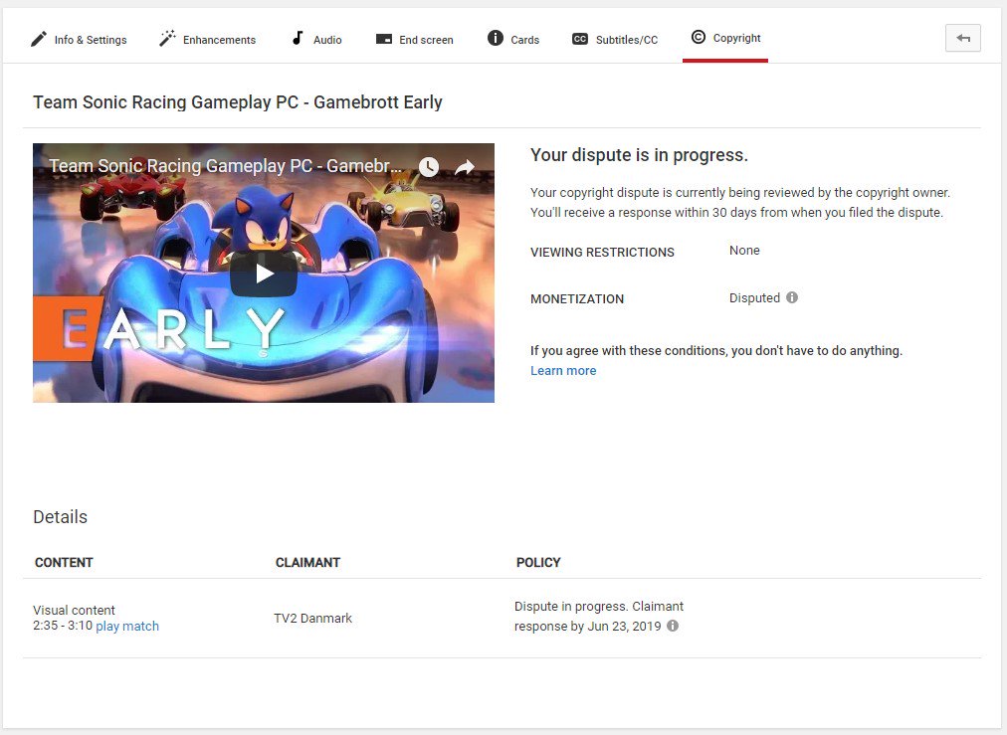Open the Info & Settings tab

(79, 39)
